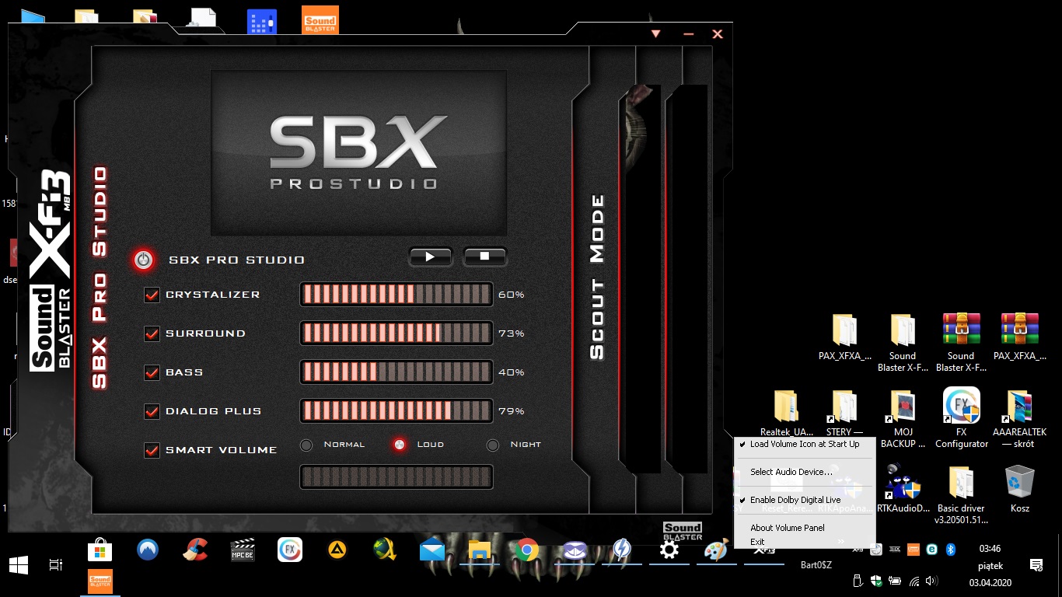Select the AAAREALTEK skrót shortcut icon
The height and width of the screenshot is (597, 1062).
[1019, 419]
